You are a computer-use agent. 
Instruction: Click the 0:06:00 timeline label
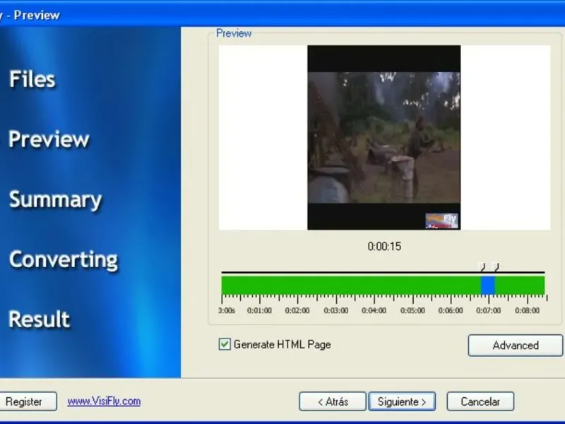[x=451, y=310]
